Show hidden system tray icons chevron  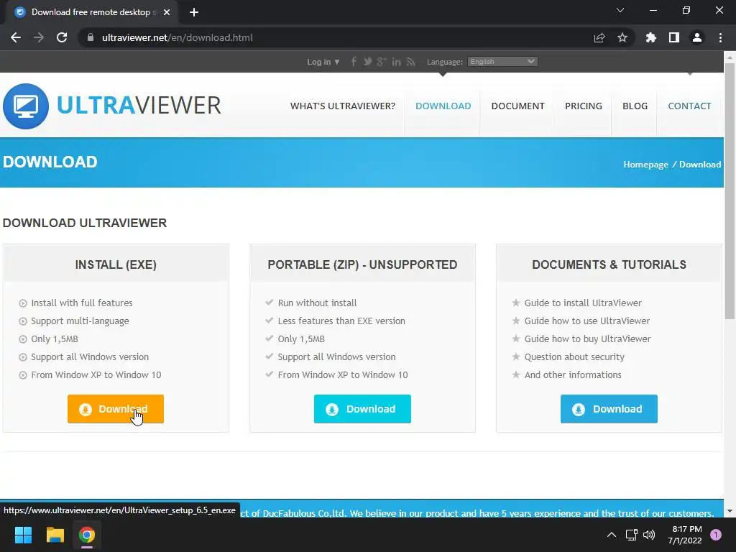[x=611, y=535]
